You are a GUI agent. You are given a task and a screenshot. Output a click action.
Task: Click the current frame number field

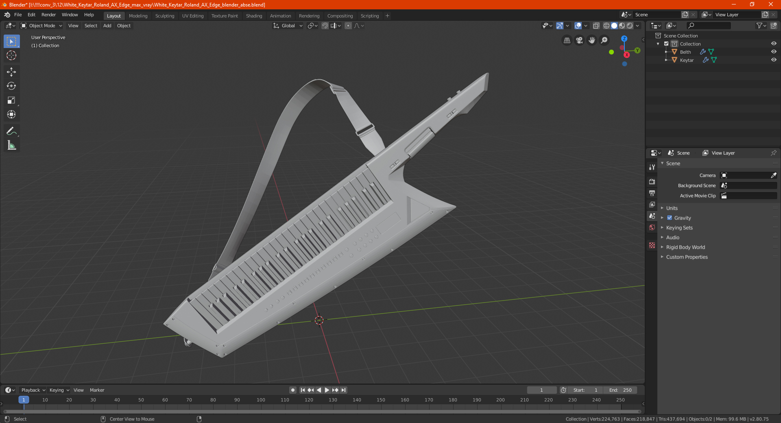point(541,390)
